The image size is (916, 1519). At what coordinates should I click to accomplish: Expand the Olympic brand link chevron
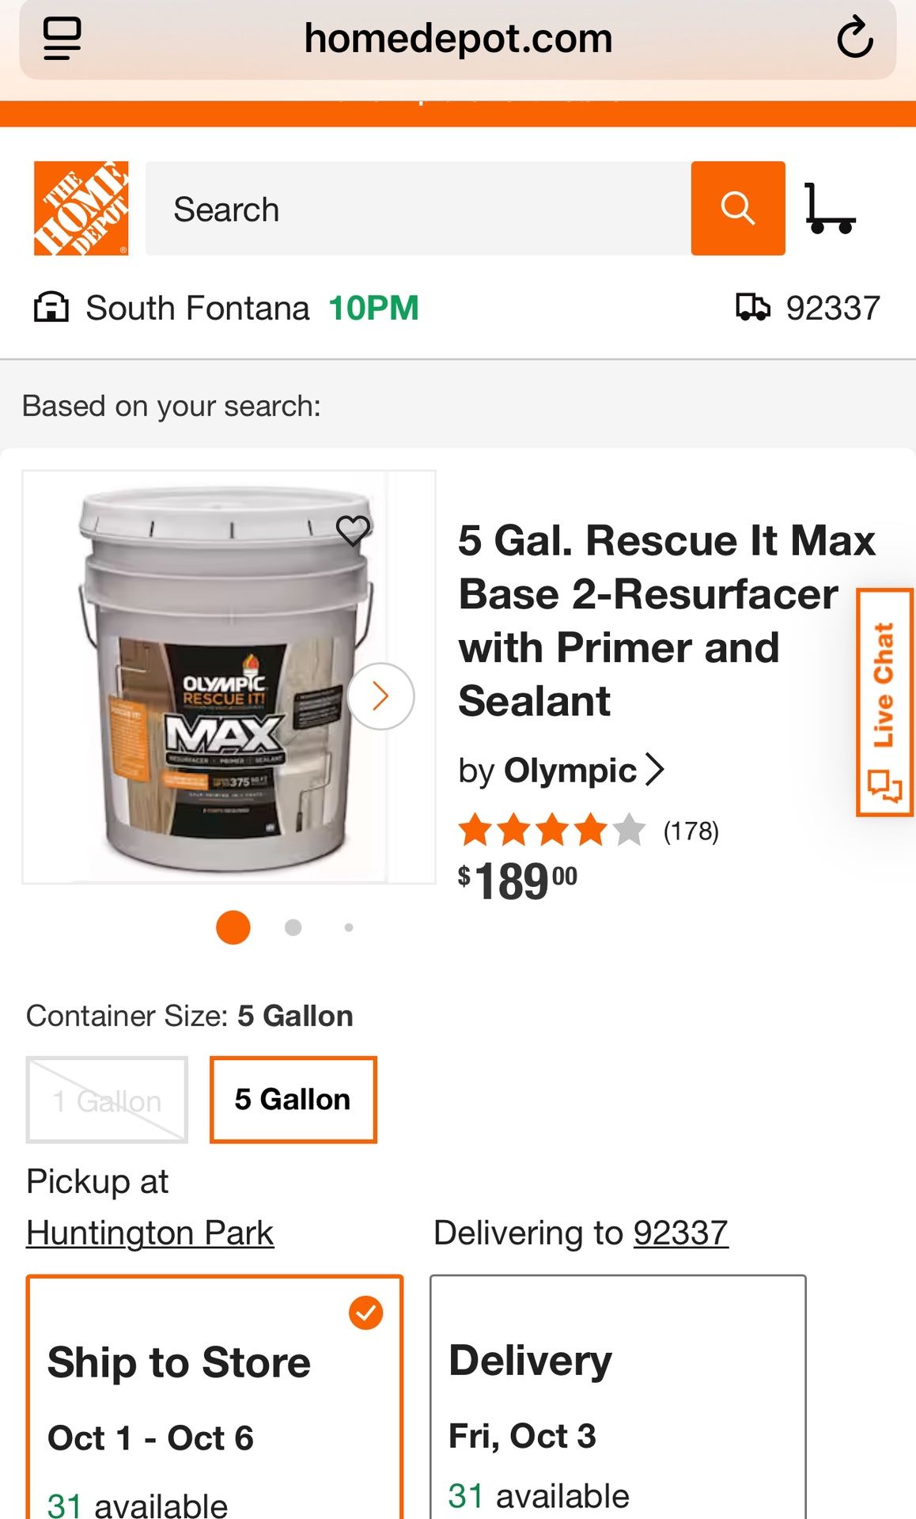(655, 770)
